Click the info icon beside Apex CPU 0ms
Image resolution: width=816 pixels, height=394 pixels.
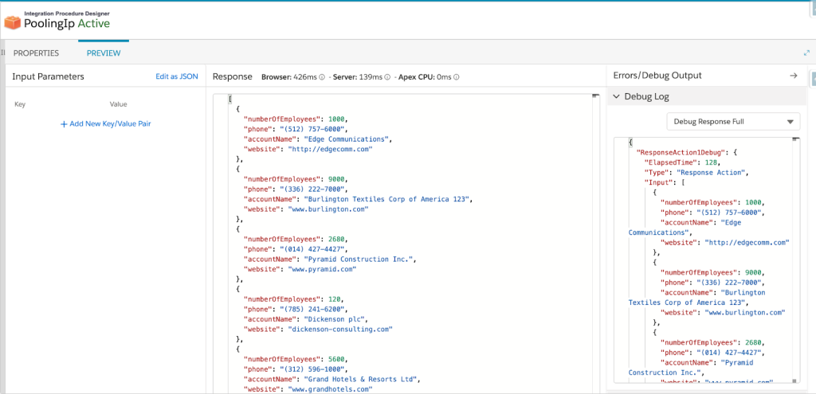tap(456, 77)
